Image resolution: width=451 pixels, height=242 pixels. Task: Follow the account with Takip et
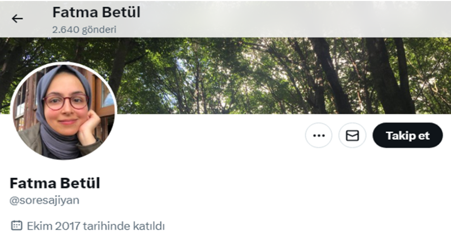click(x=407, y=135)
